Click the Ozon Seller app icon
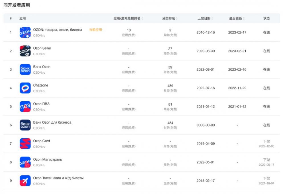The width and height of the screenshot is (285, 194). (x=25, y=51)
